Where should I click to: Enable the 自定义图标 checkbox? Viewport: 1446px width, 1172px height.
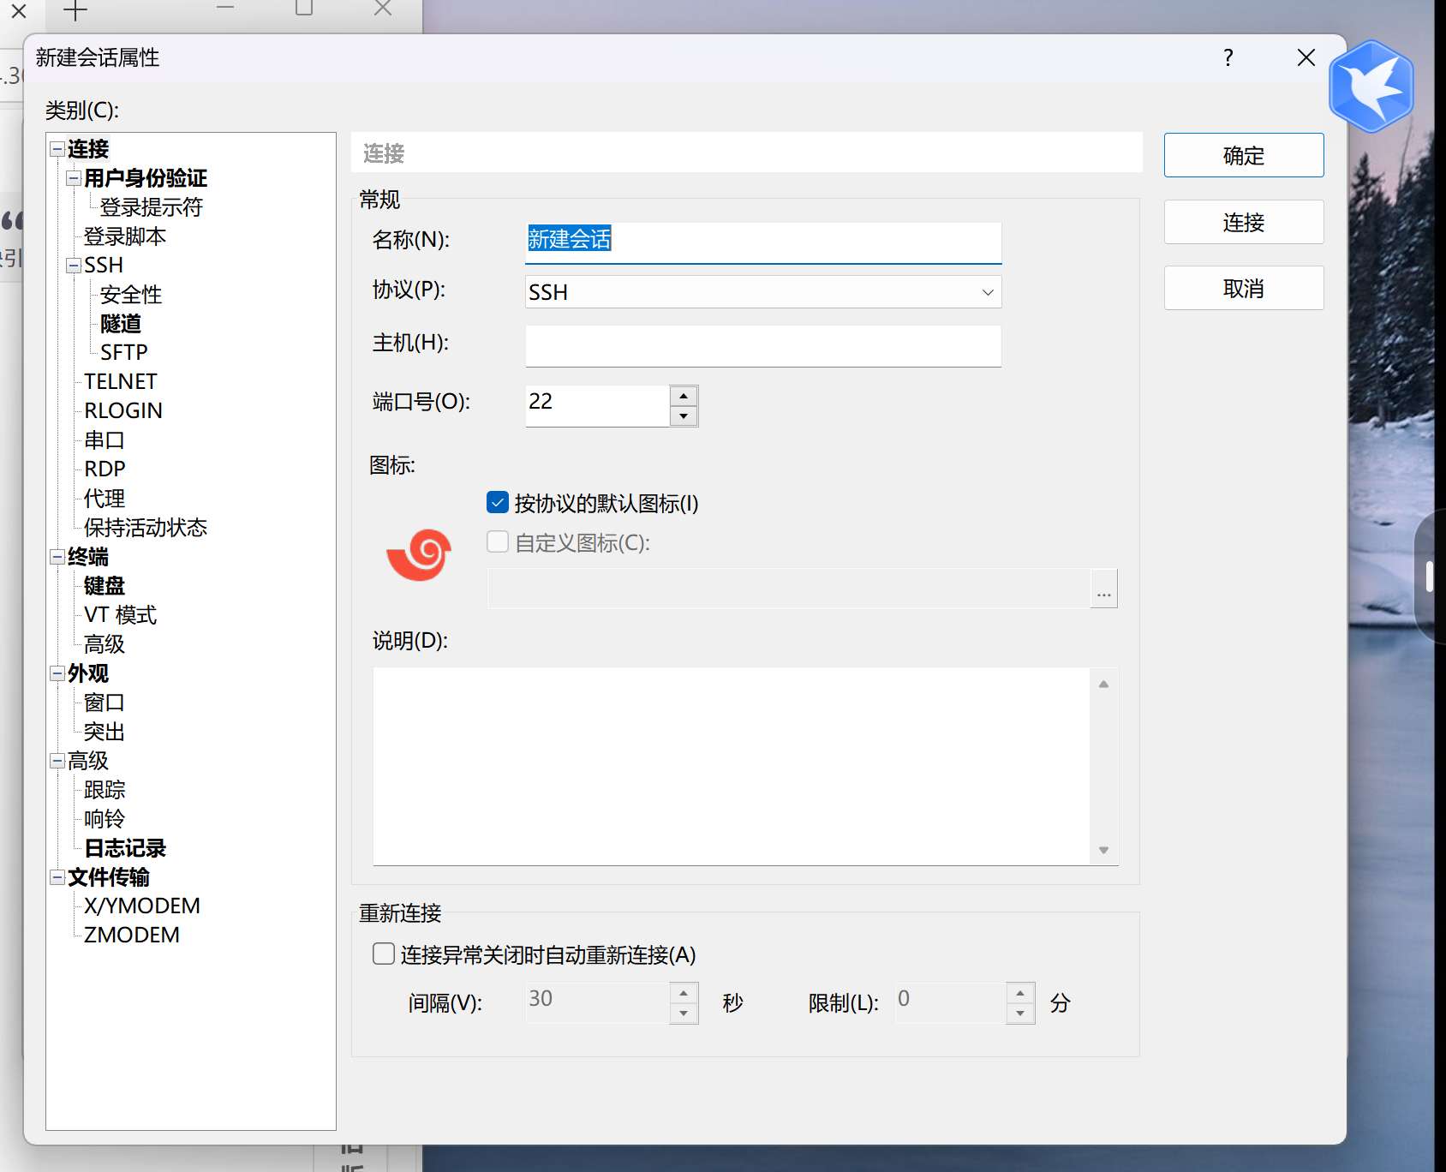pos(497,541)
